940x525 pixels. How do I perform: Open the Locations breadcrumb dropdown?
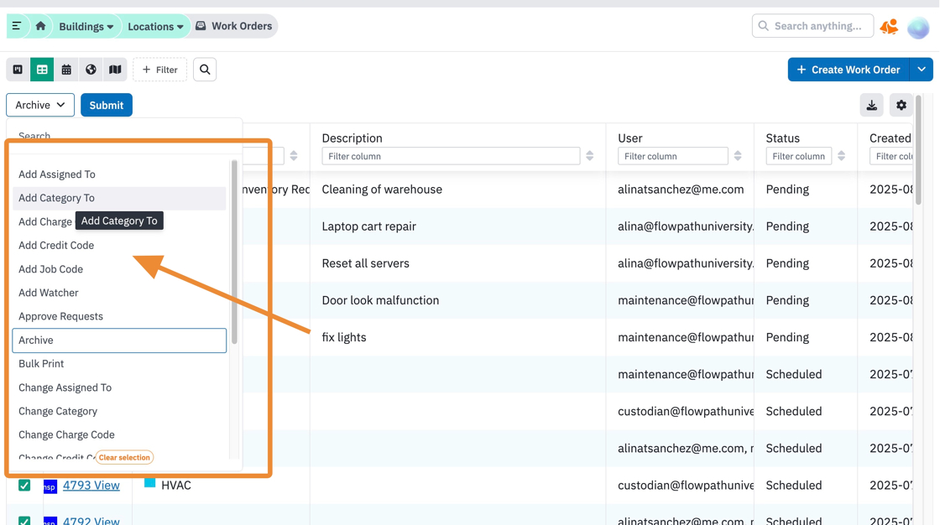(x=155, y=26)
